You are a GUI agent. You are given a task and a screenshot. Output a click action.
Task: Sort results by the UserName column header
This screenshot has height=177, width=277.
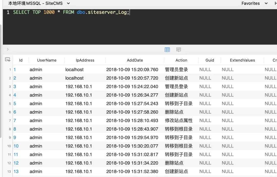pyautogui.click(x=46, y=60)
